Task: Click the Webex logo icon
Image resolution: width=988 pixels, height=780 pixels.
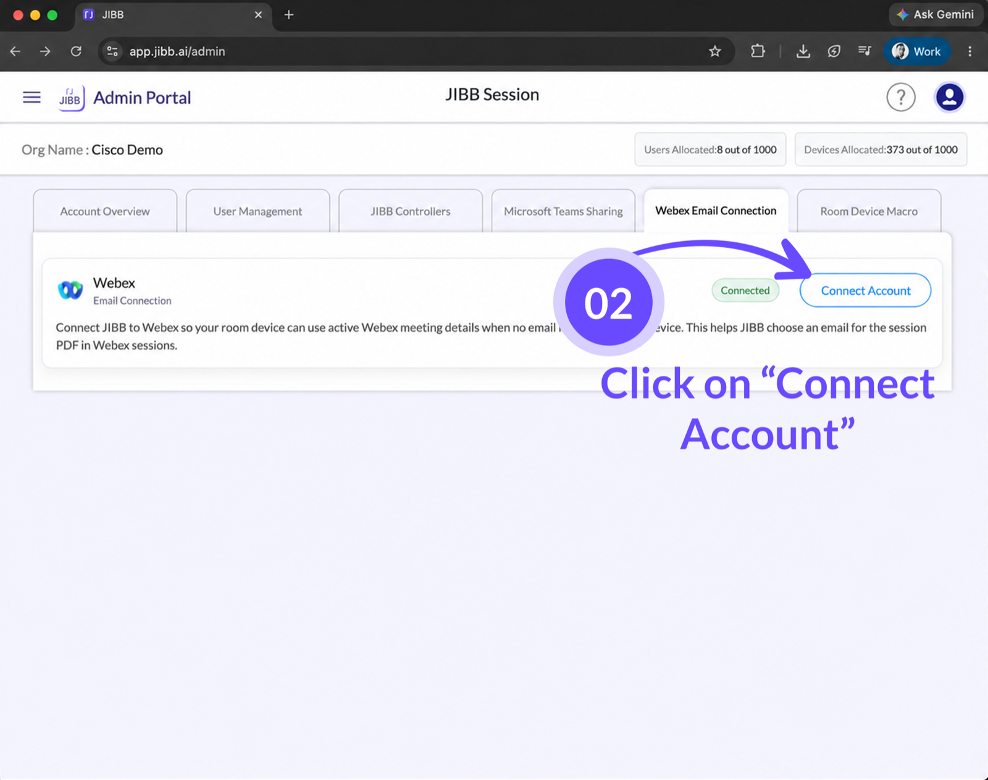Action: (70, 289)
